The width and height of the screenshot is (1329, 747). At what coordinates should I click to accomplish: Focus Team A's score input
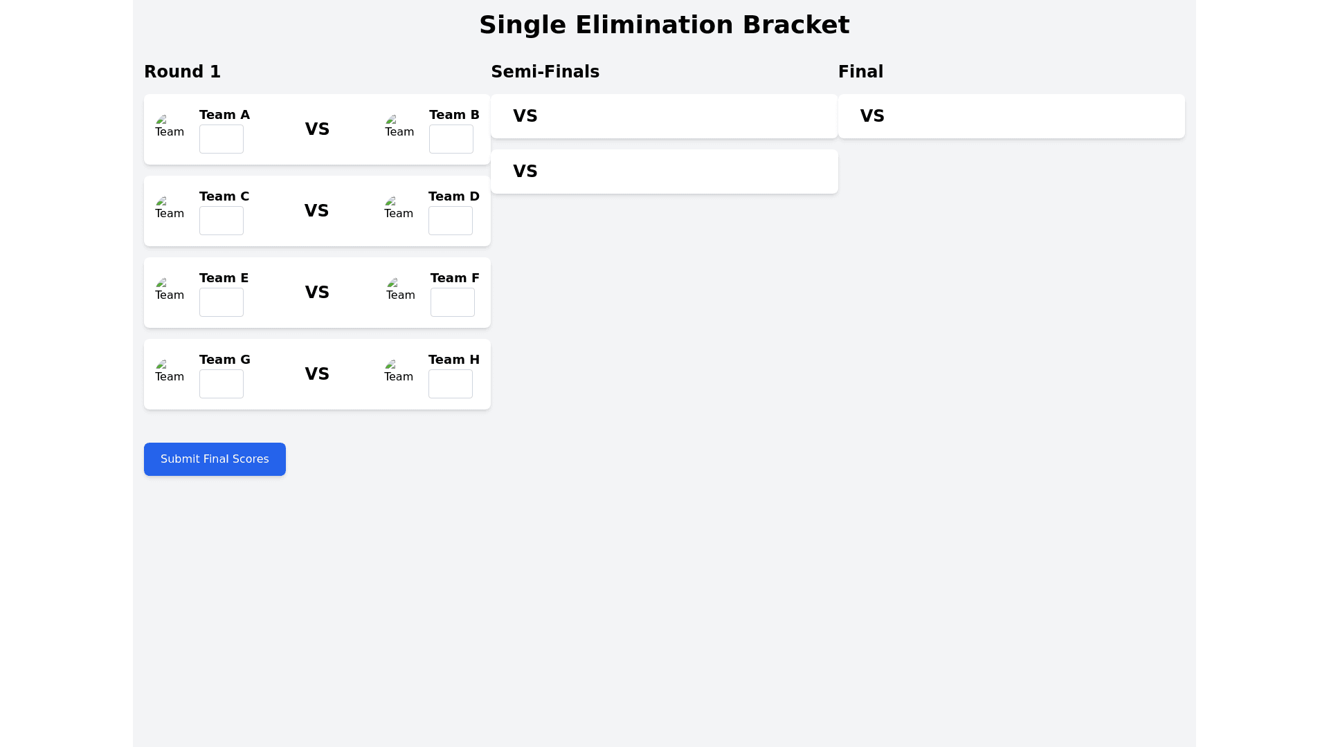(221, 139)
